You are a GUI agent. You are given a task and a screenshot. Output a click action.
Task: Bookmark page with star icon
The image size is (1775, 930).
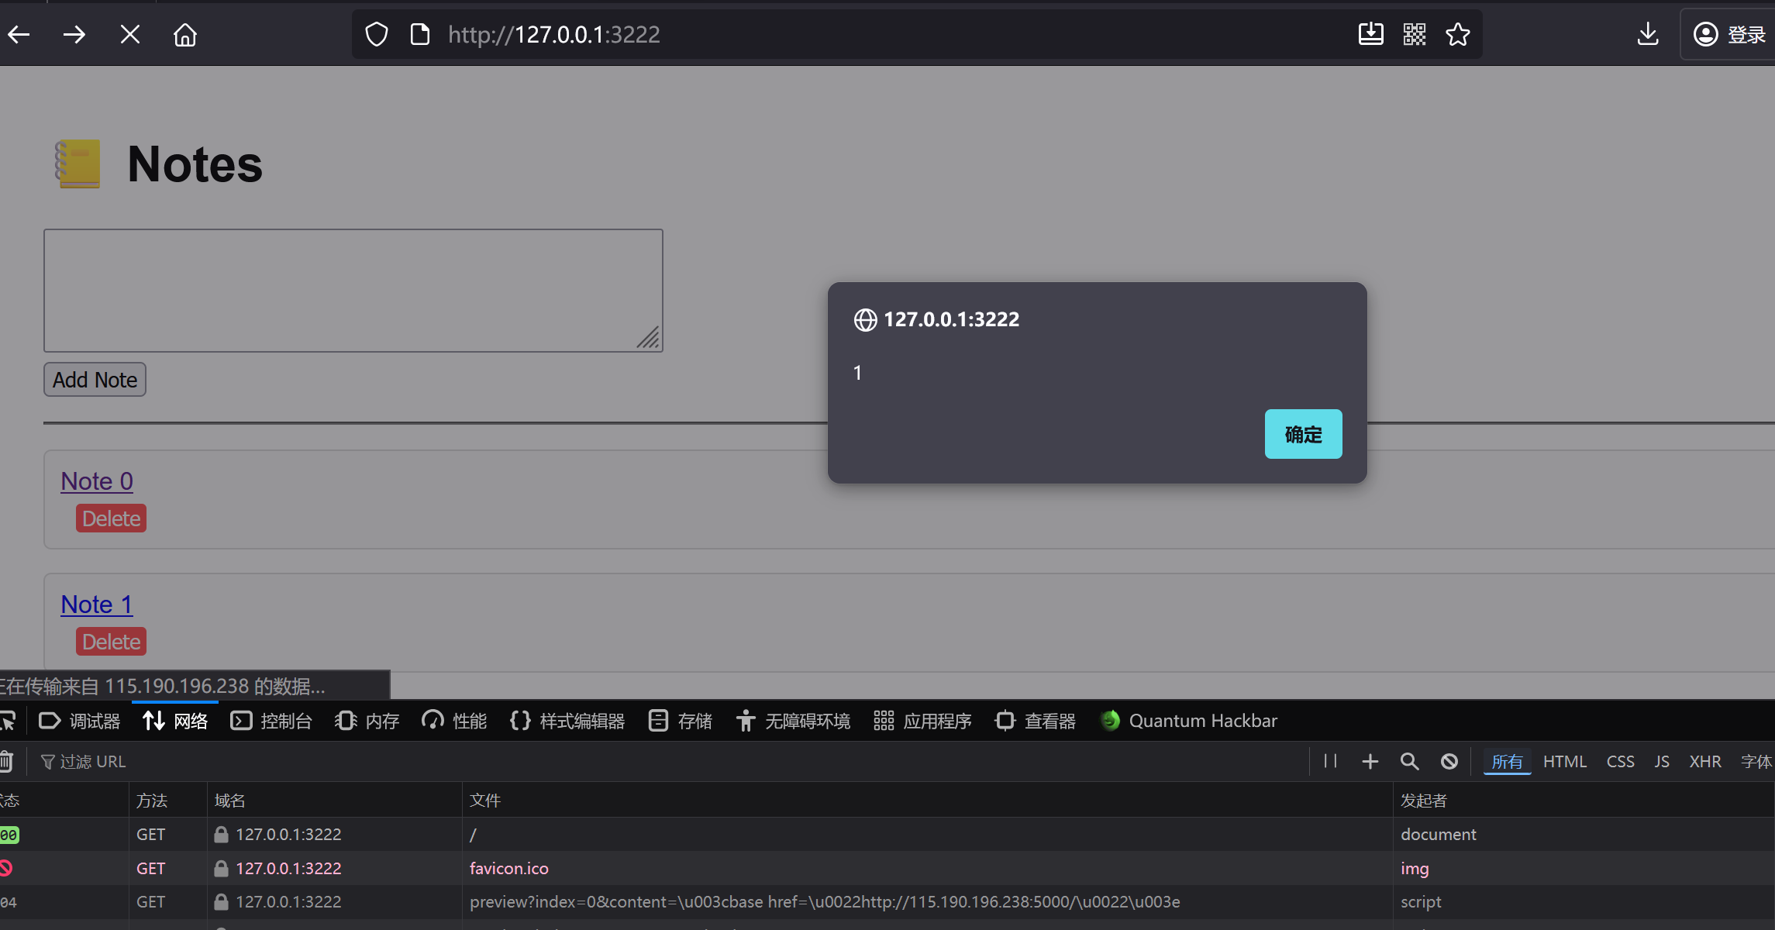(1457, 34)
